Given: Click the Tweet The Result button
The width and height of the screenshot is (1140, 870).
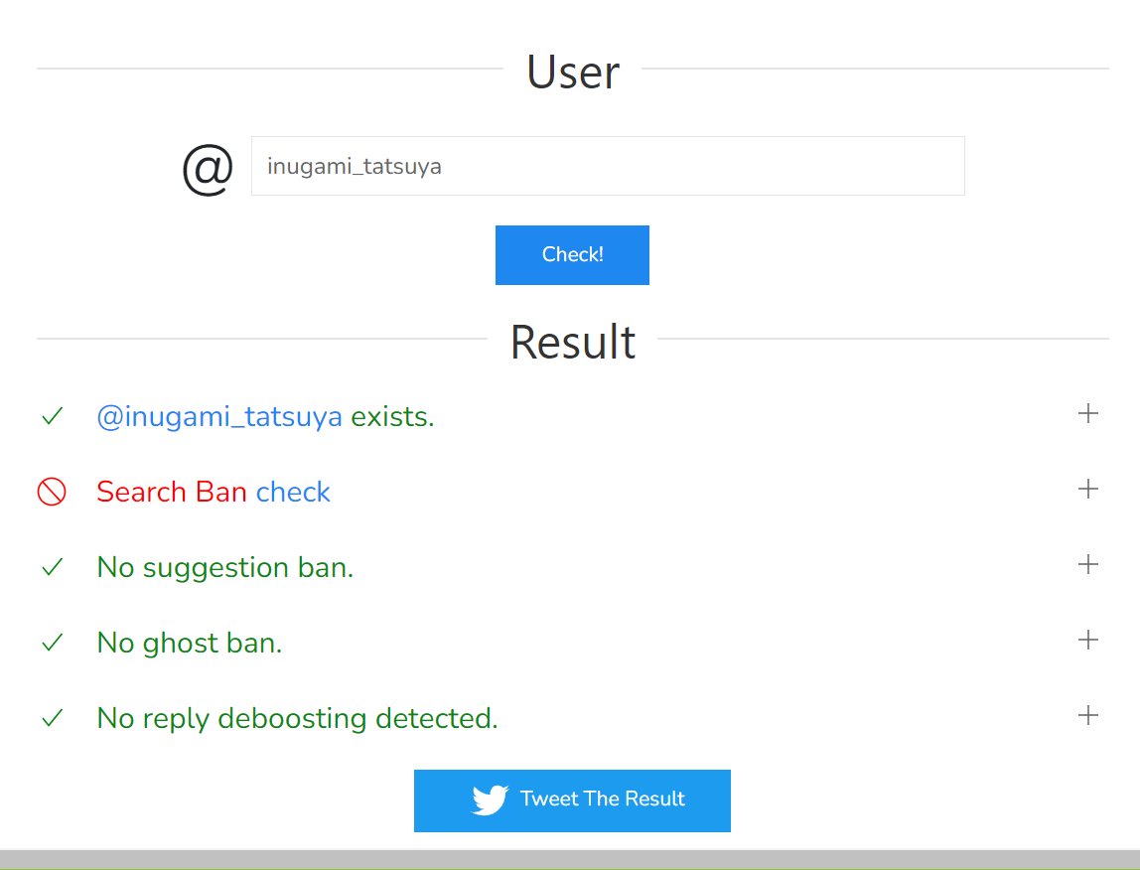Looking at the screenshot, I should point(572,800).
